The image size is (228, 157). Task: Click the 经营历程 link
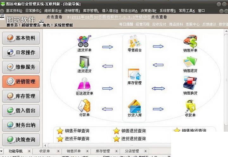[142, 24]
